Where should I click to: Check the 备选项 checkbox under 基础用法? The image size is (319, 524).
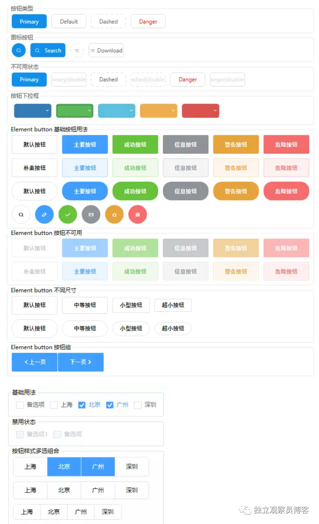(20, 405)
